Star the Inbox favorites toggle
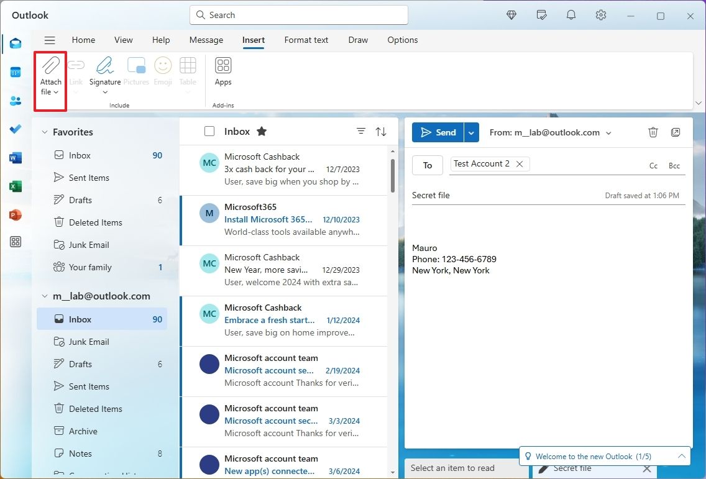This screenshot has height=479, width=706. (x=261, y=131)
